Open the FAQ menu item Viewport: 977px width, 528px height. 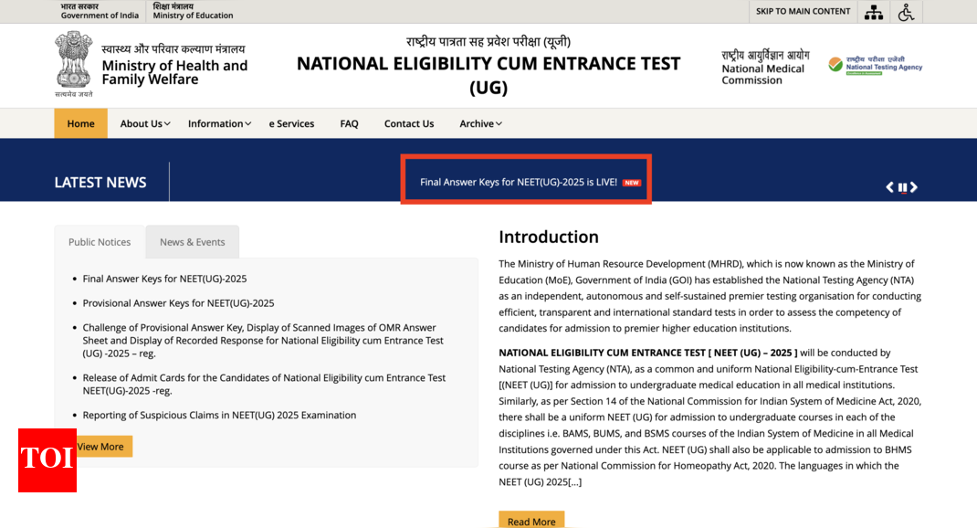(x=349, y=123)
